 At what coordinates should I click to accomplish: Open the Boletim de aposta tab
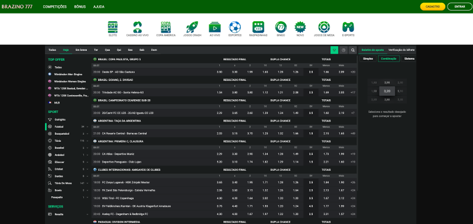tap(372, 50)
